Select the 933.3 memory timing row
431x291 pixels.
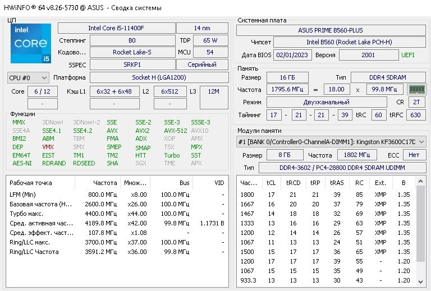coord(327,280)
